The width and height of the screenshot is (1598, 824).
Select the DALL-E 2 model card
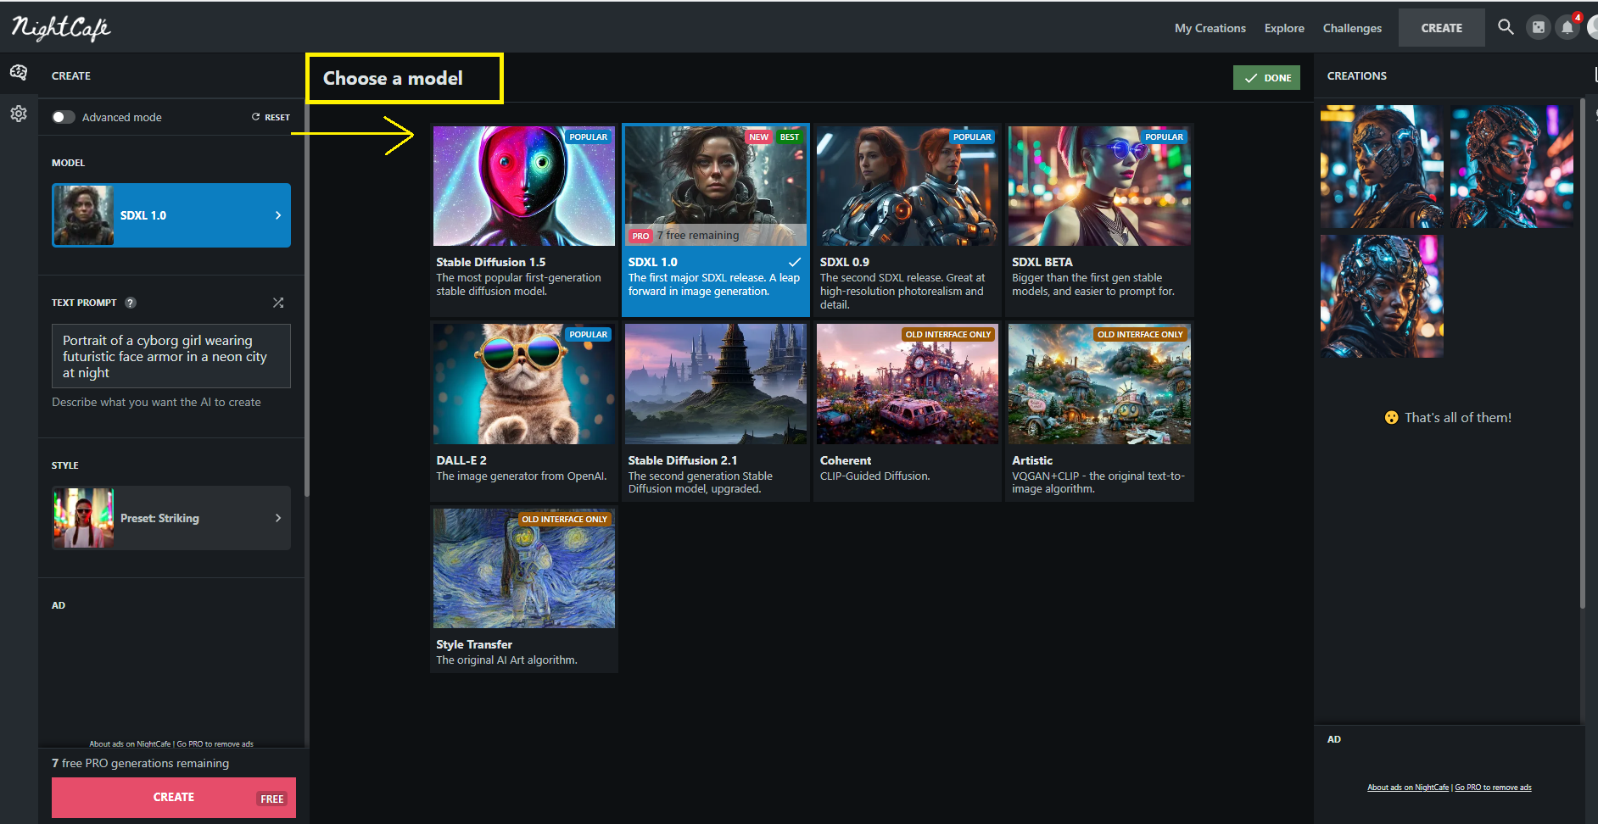click(x=524, y=411)
